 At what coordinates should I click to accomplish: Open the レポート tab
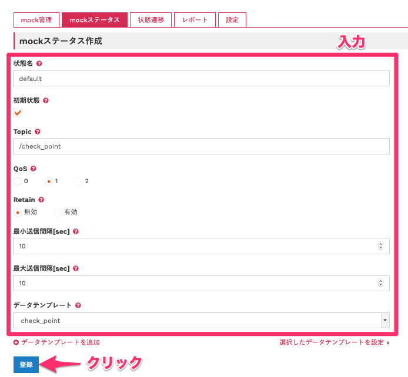(195, 20)
